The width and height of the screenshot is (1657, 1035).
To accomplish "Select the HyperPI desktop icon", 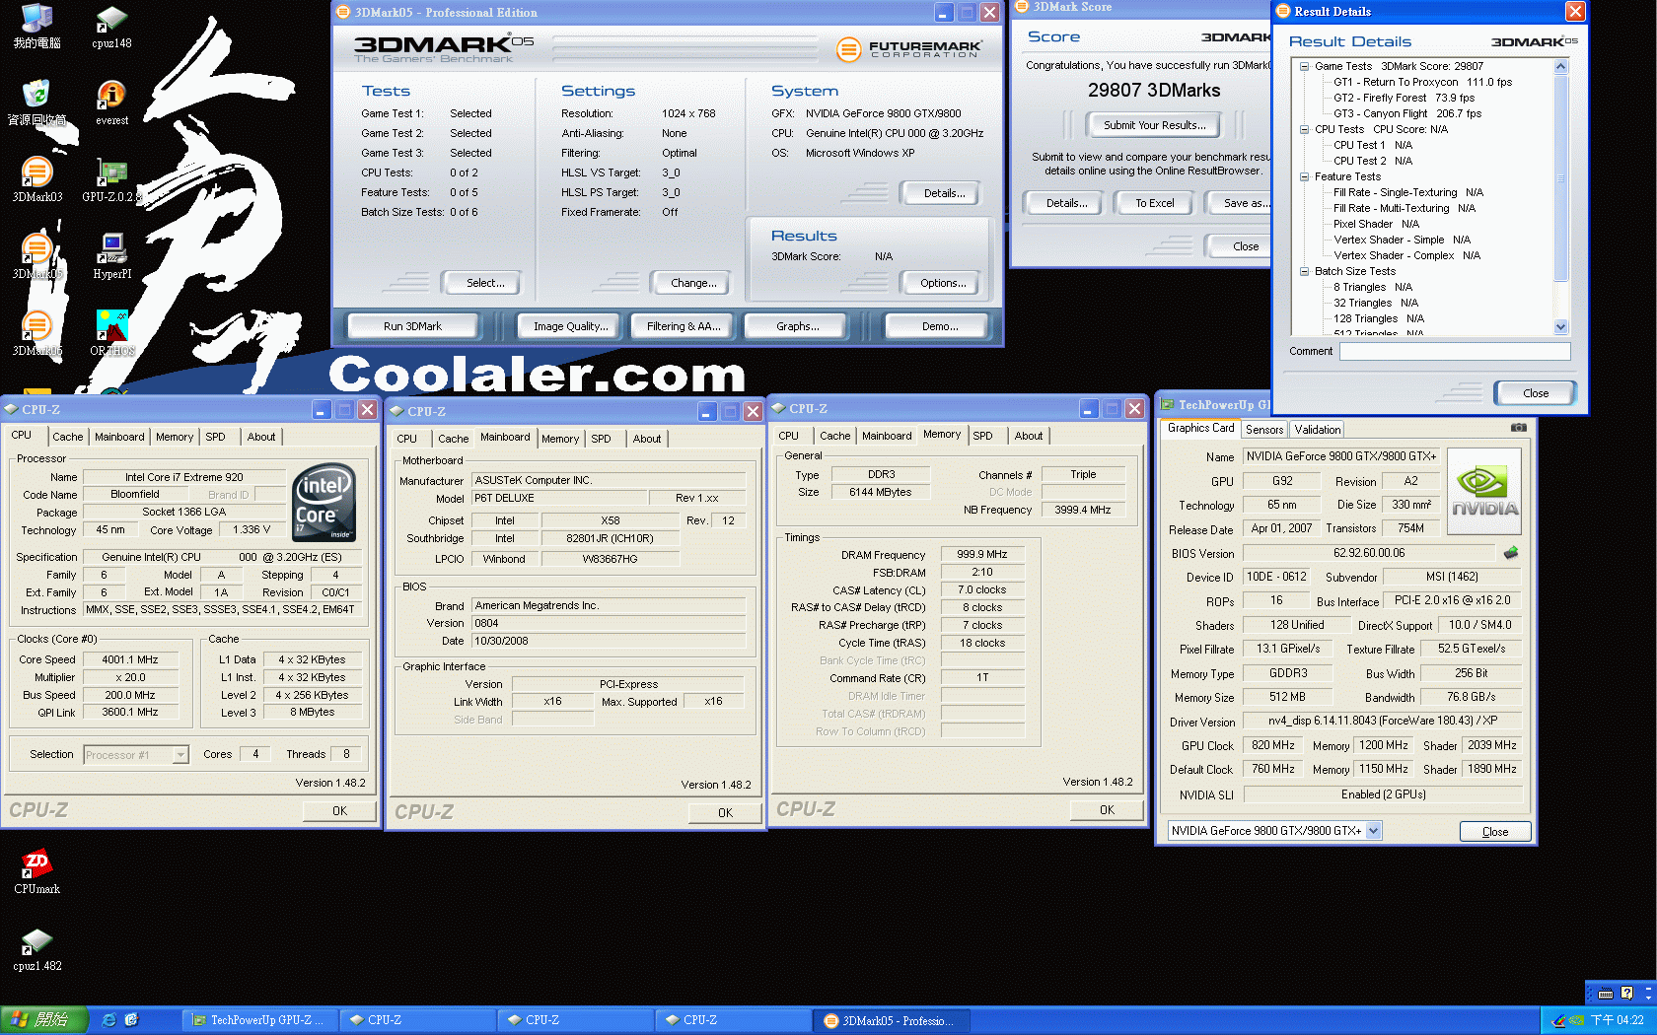I will (111, 255).
